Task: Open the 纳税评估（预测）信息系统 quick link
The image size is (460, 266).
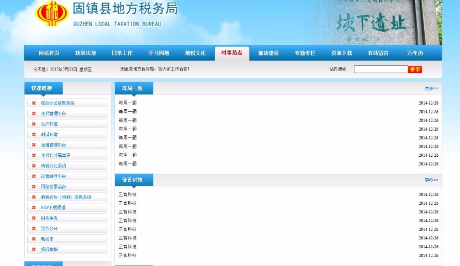Action: pyautogui.click(x=66, y=197)
